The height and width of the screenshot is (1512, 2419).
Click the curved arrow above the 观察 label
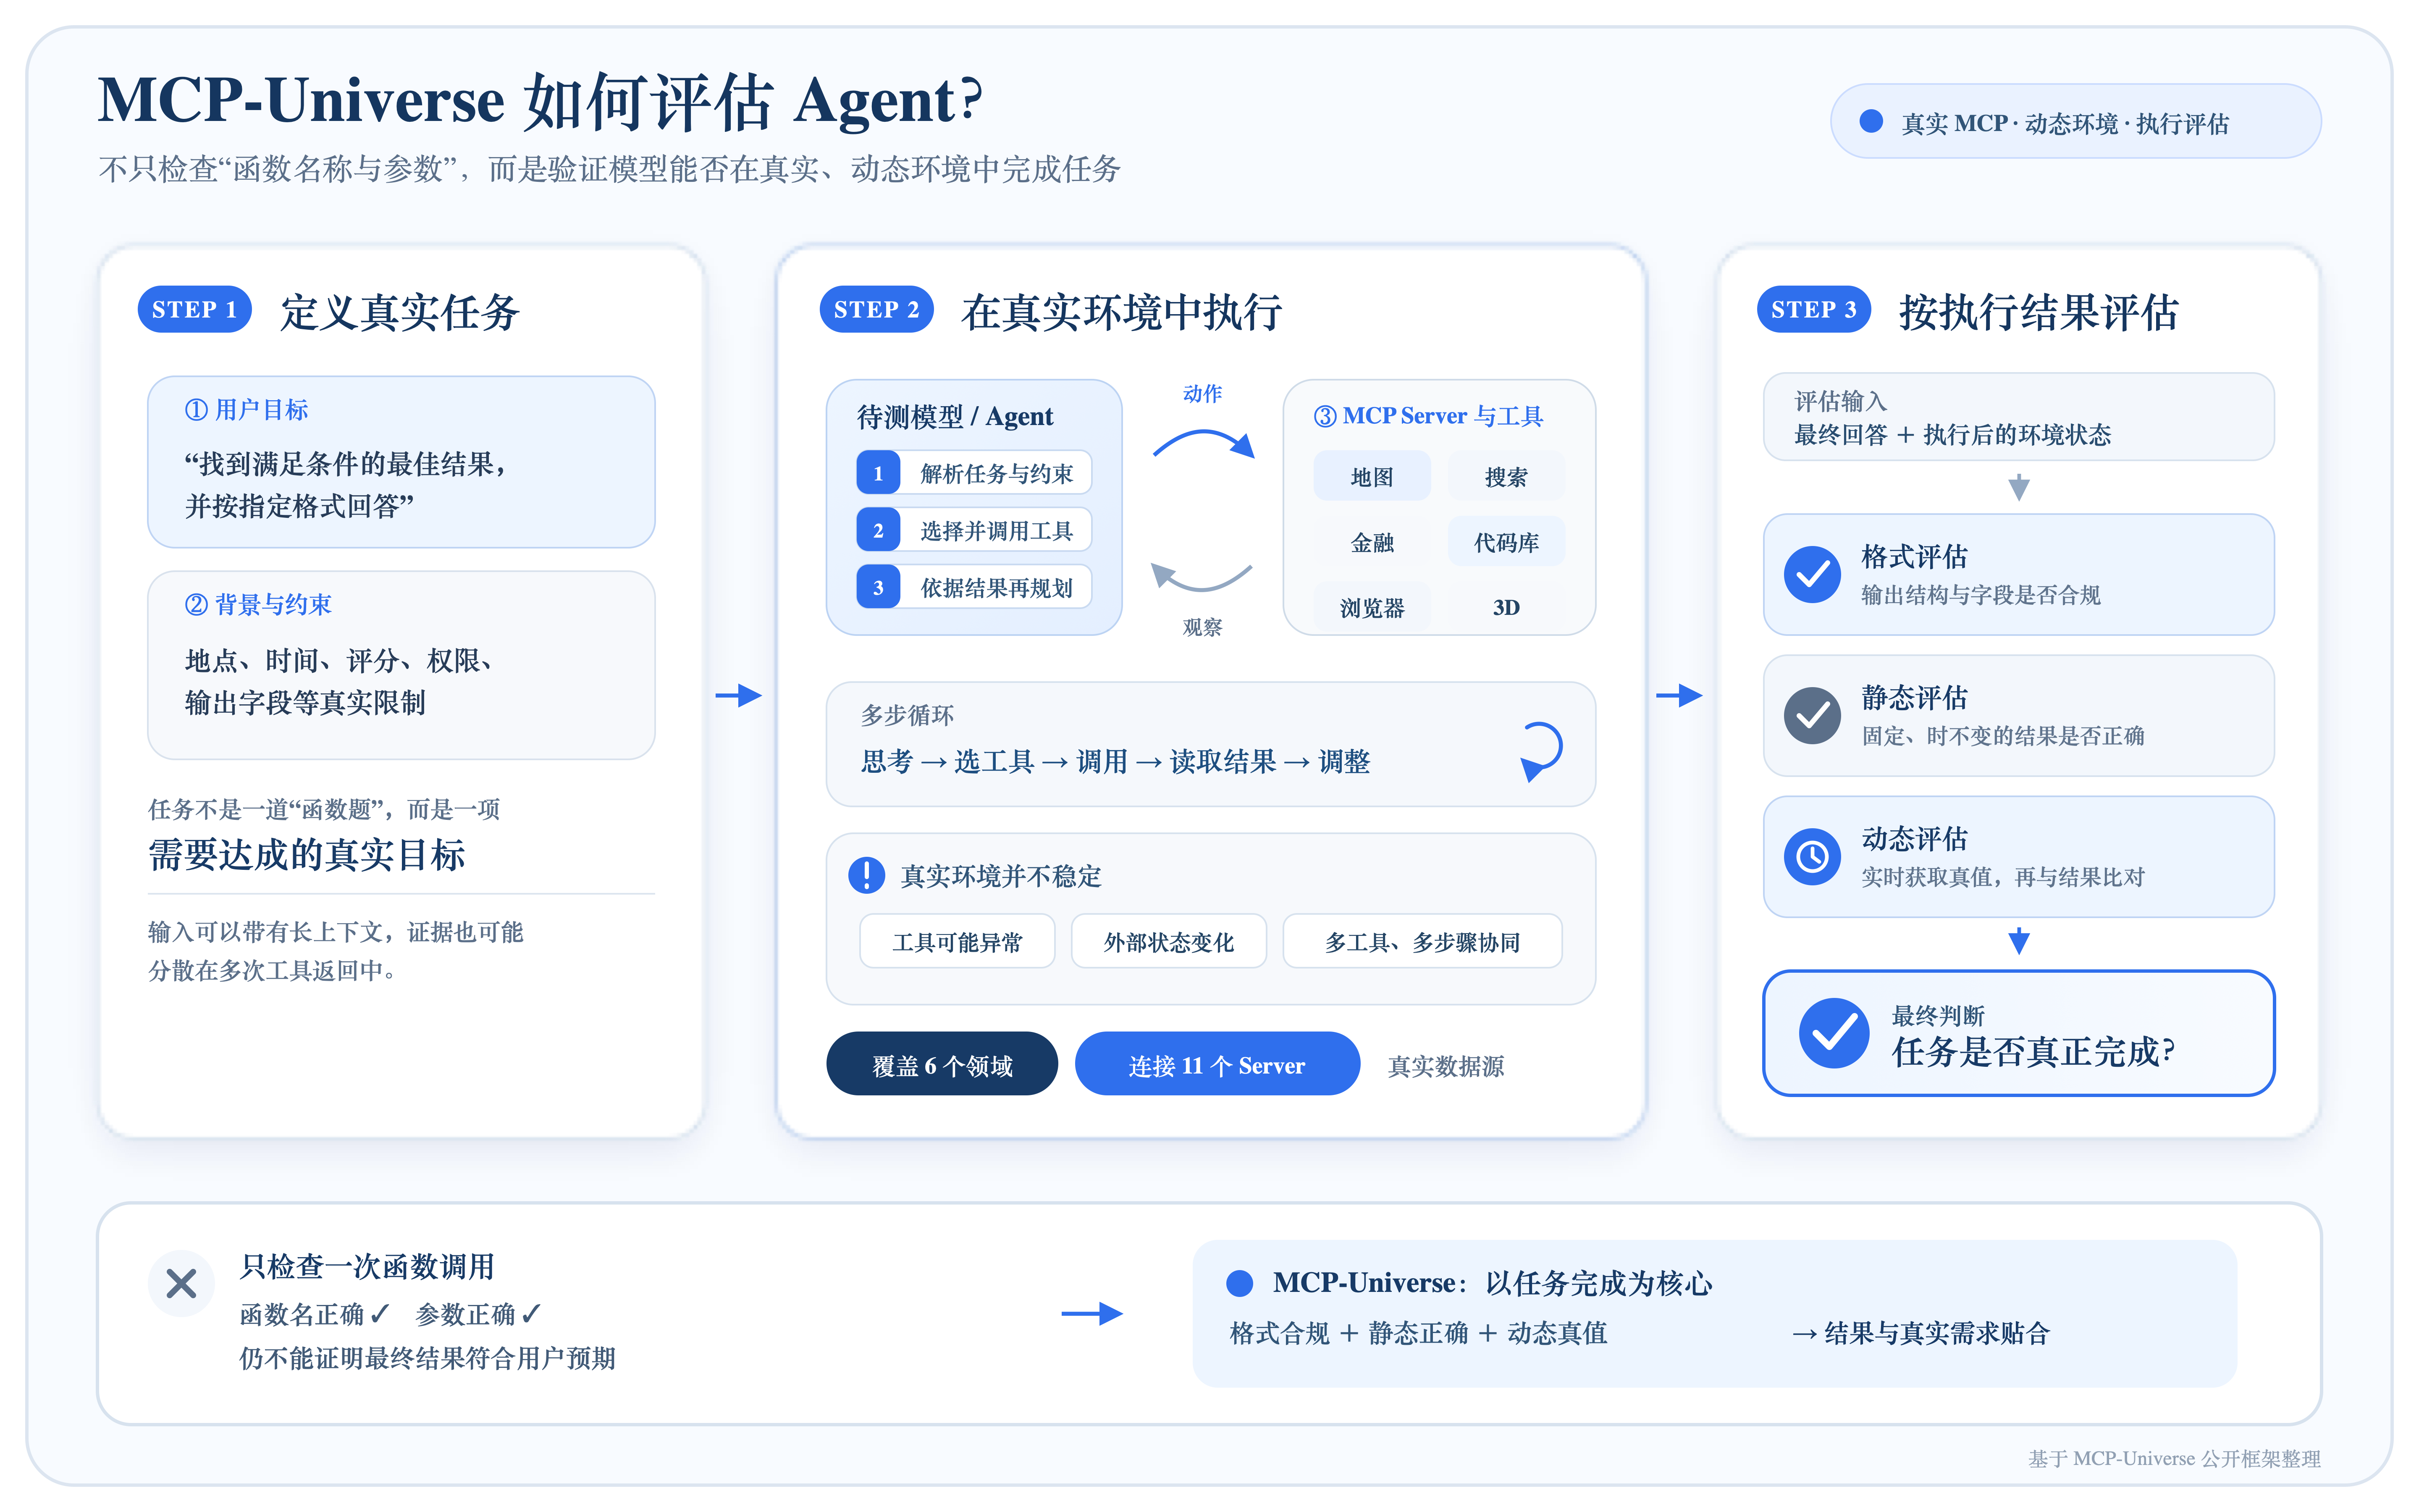pos(1202,577)
